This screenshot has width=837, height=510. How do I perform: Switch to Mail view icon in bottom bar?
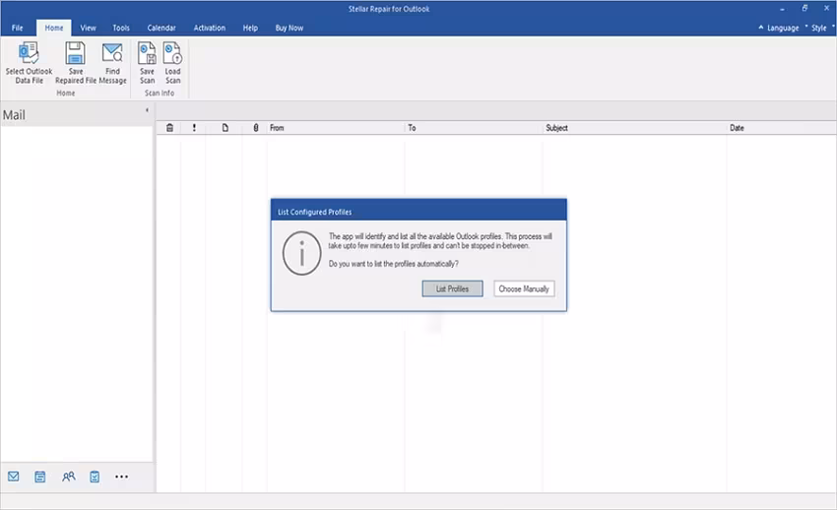14,477
